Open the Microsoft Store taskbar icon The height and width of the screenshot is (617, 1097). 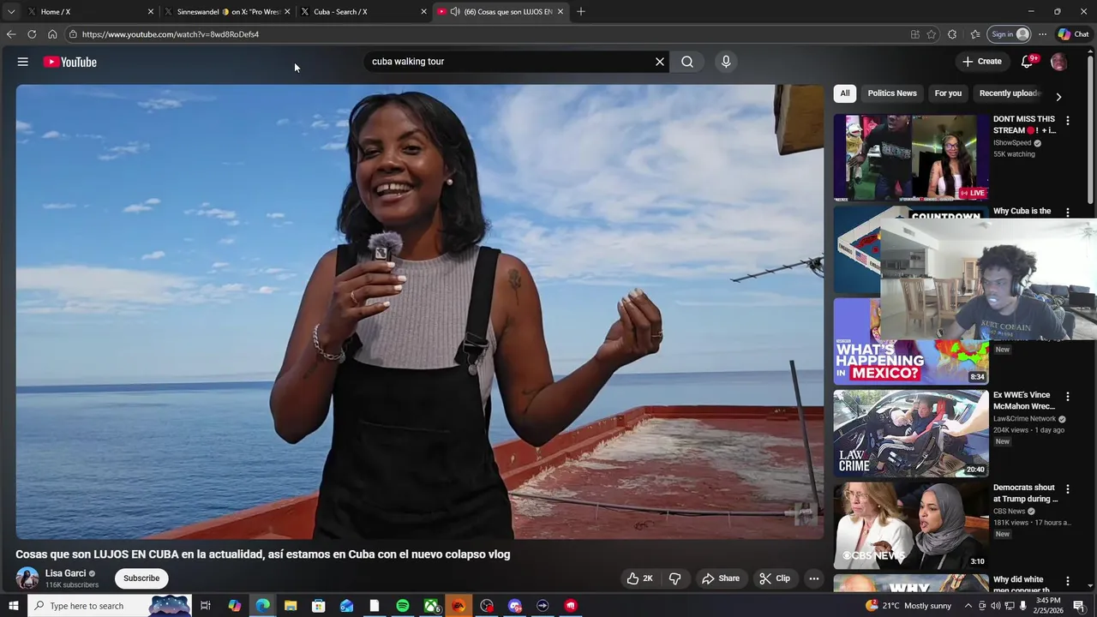pyautogui.click(x=318, y=606)
